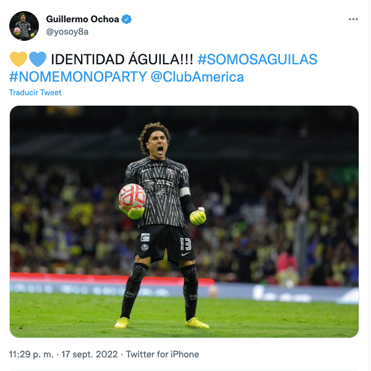Click the soccer ball in the photo
Viewport: 371px width, 371px height.
pos(132,197)
